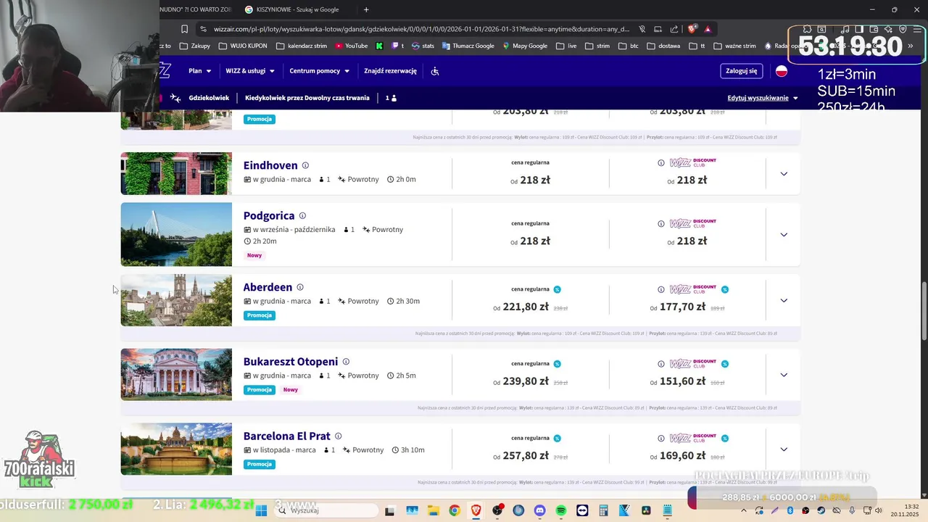The width and height of the screenshot is (928, 522).
Task: Open the Podgorica destination link
Action: [x=269, y=215]
